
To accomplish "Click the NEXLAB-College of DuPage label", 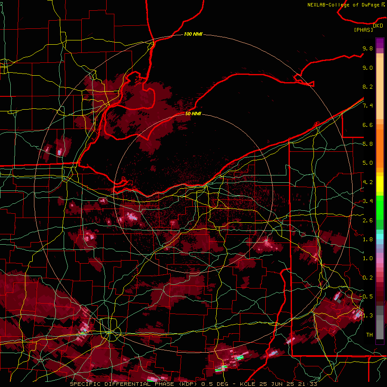I will tap(343, 5).
